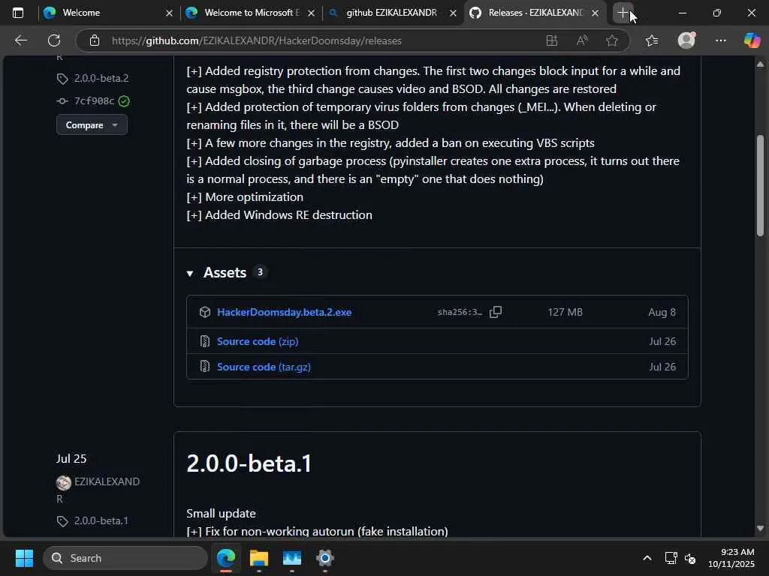Click the "Small update" line under 2.0.0-beta.1

[221, 513]
